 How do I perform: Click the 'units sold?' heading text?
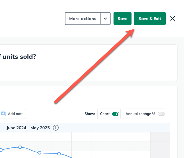(19, 57)
